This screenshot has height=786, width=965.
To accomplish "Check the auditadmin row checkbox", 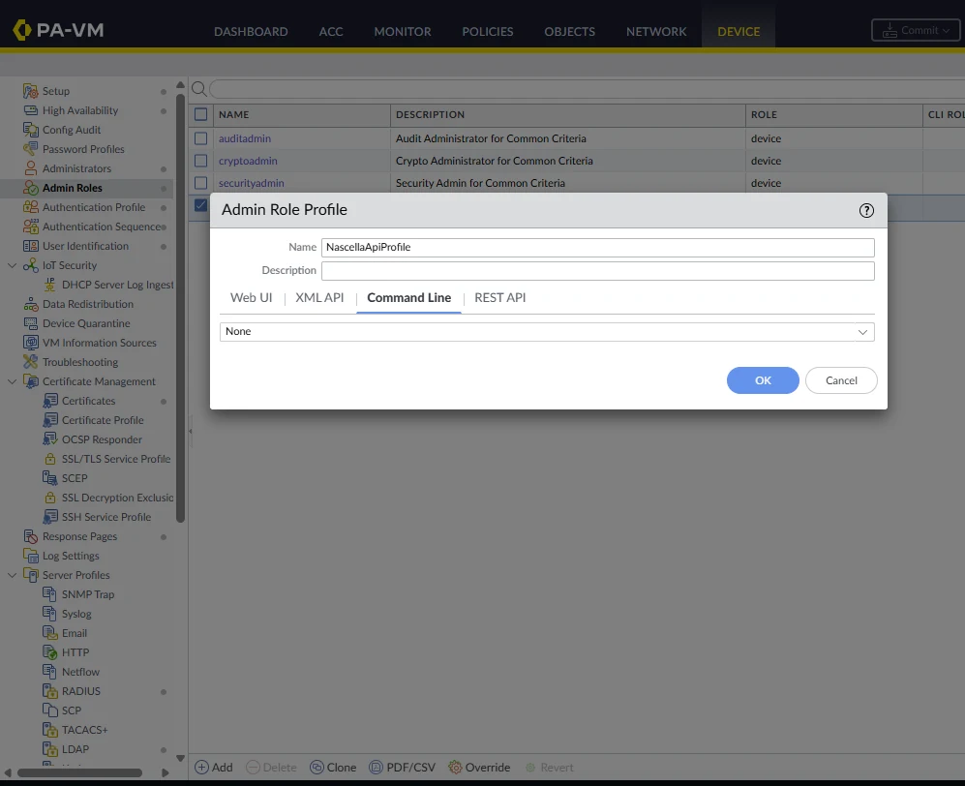I will pos(200,138).
